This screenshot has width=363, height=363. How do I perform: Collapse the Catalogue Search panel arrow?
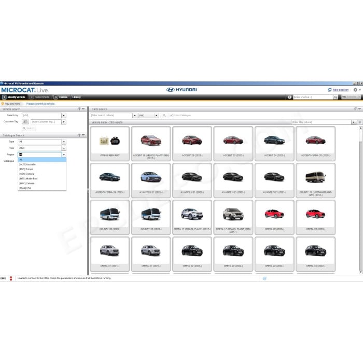pos(83,135)
